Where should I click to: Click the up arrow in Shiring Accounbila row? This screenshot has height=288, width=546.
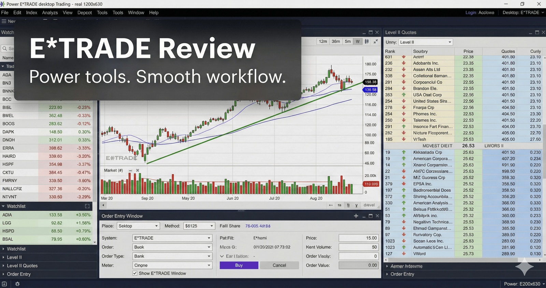[x=404, y=196]
